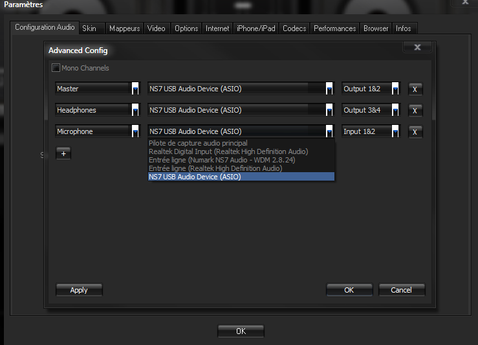The image size is (478, 345).
Task: Remove the Headphones channel row
Action: [415, 111]
